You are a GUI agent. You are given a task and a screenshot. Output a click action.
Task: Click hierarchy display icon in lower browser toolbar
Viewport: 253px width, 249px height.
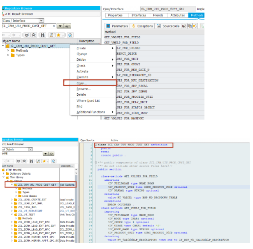click(39, 161)
